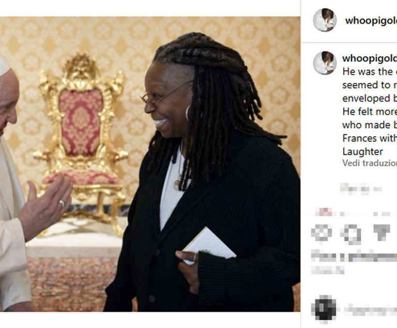The image size is (397, 328).
Task: Open whoopigold username at top of post
Action: point(371,21)
